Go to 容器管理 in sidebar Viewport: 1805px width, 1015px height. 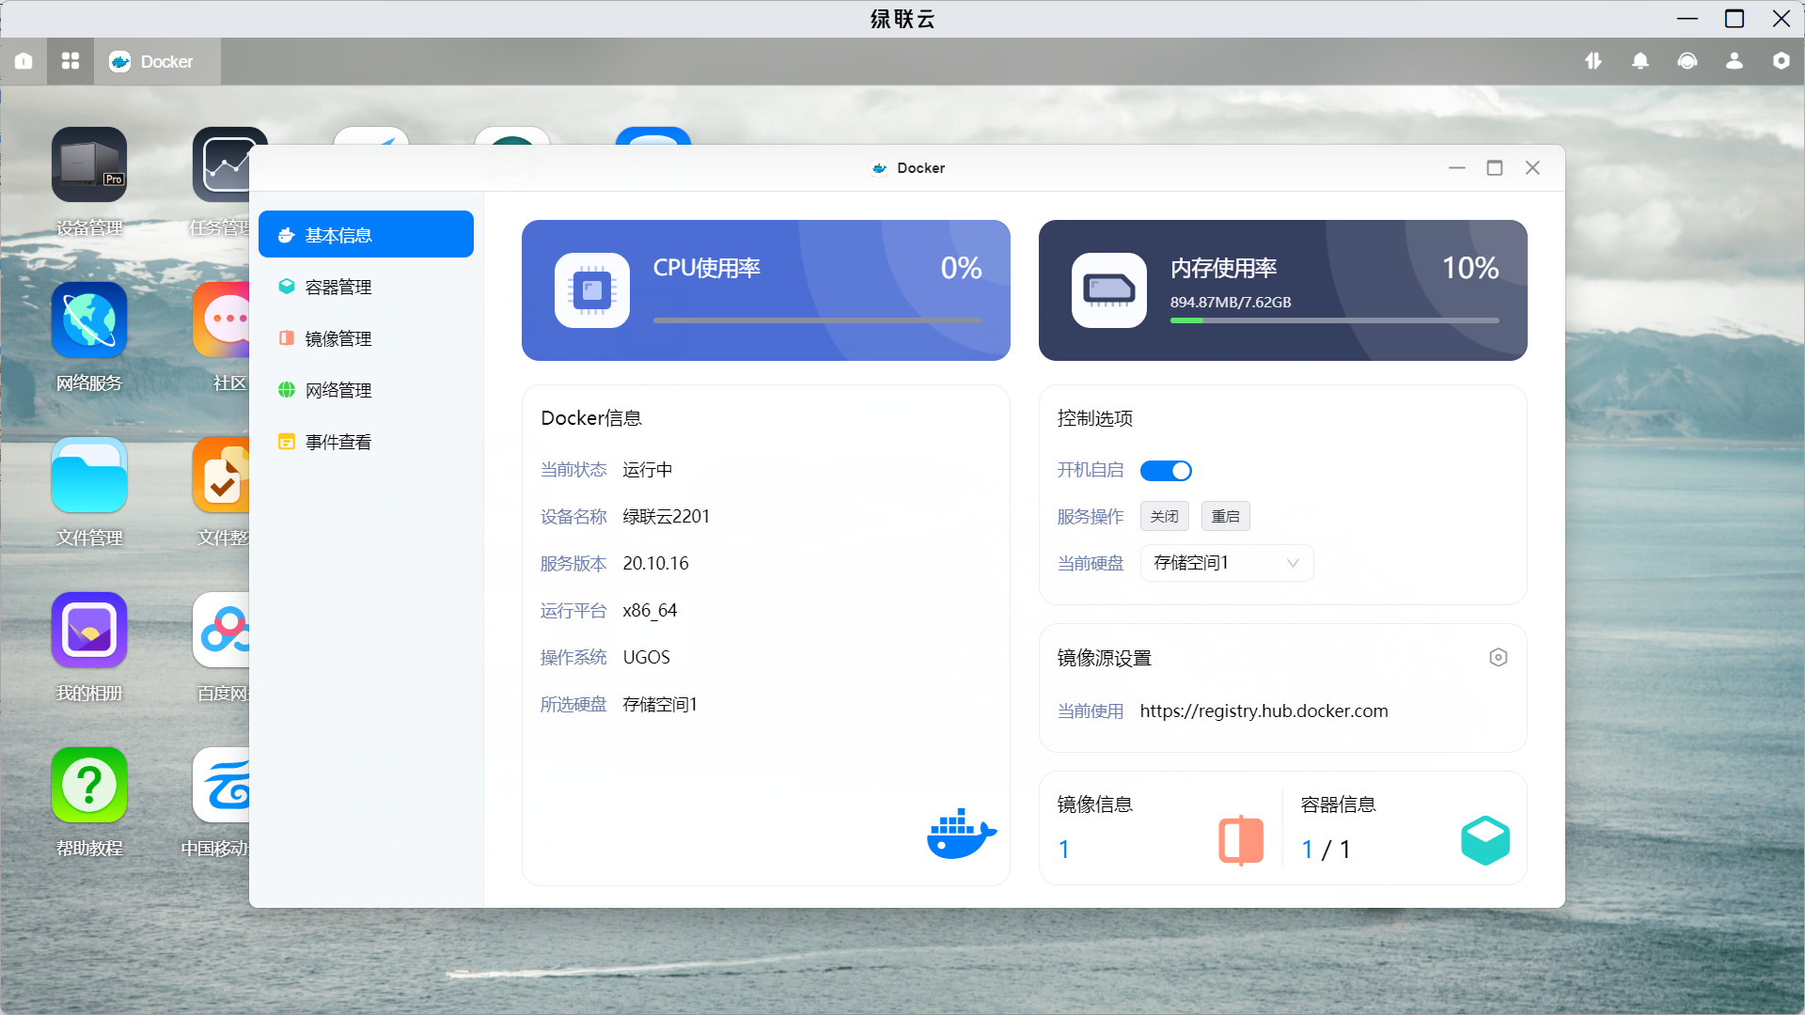(338, 287)
